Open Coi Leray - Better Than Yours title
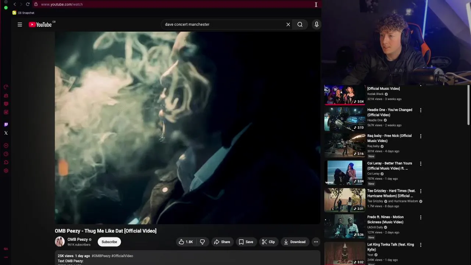Screen dimensions: 471x265 pos(390,166)
